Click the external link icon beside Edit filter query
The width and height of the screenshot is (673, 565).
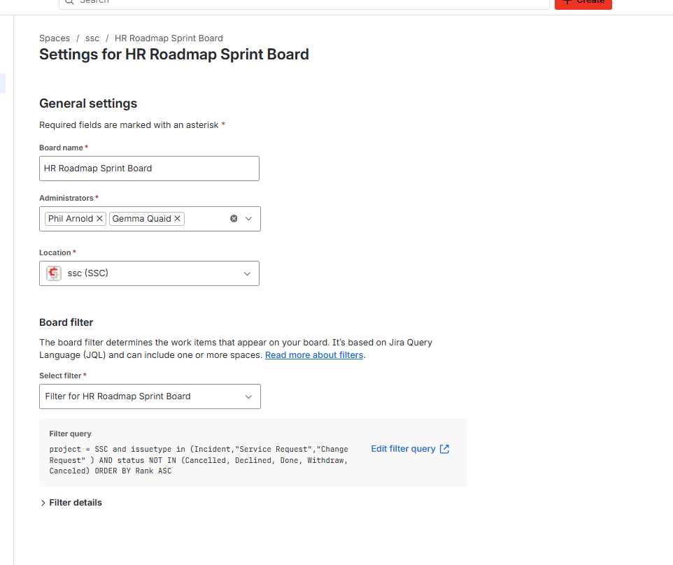point(444,448)
